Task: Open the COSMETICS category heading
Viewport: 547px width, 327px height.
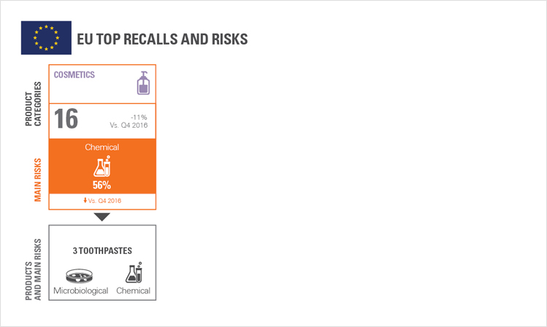Action: click(x=74, y=74)
